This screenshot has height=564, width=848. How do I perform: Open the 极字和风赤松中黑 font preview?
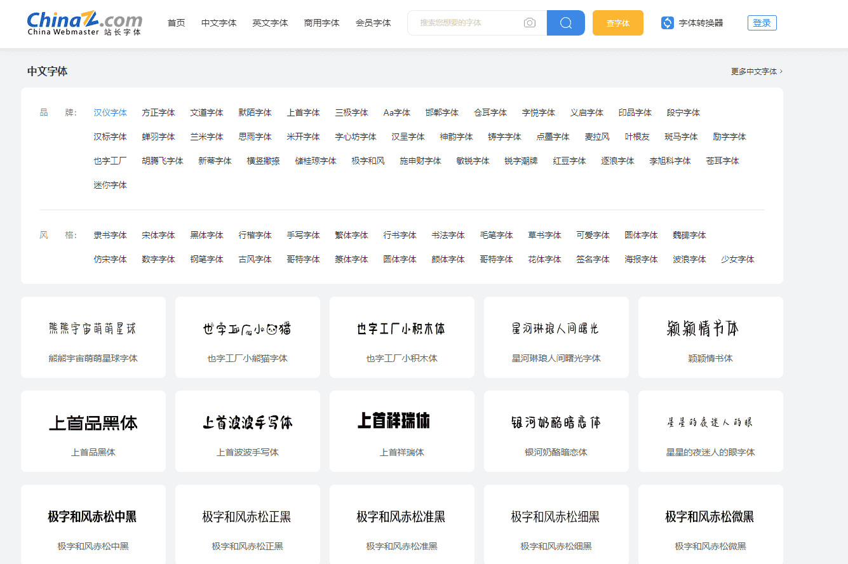93,525
